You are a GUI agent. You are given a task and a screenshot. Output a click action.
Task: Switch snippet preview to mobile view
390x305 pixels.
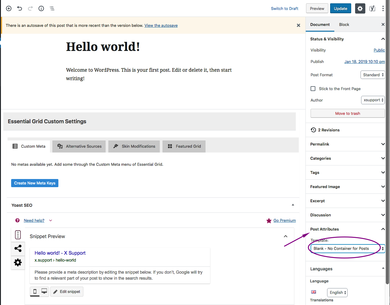tap(35, 291)
